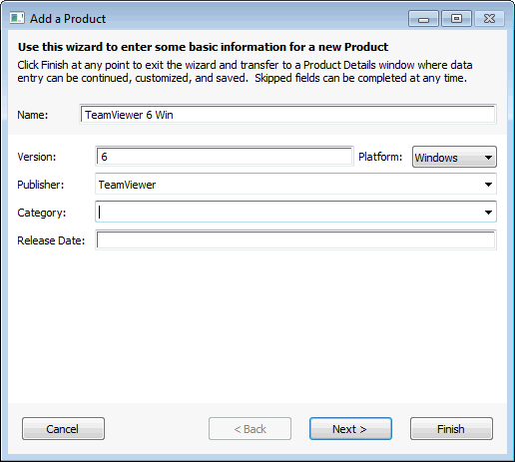Go to the next wizard step
515x462 pixels.
tap(350, 429)
